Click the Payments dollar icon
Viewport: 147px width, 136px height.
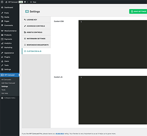(2, 39)
